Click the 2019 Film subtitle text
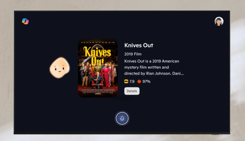Viewport: 245px width, 141px height. click(x=133, y=54)
